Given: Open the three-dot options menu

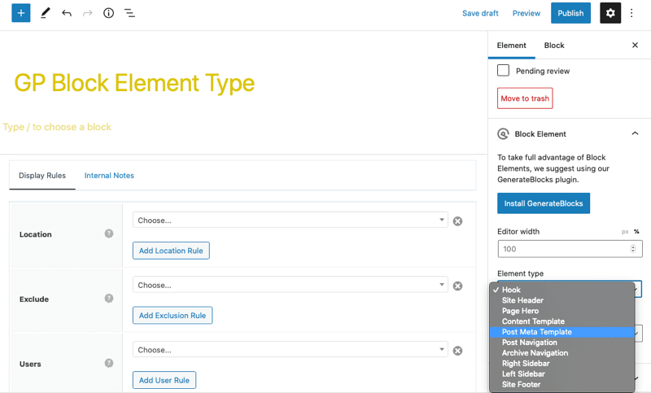Looking at the screenshot, I should coord(632,13).
